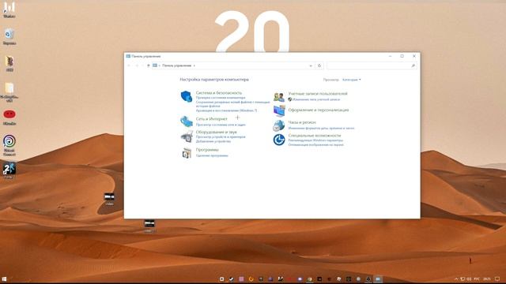Click the Hardware and Sound printer icon
Image resolution: width=506 pixels, height=284 pixels.
(187, 136)
